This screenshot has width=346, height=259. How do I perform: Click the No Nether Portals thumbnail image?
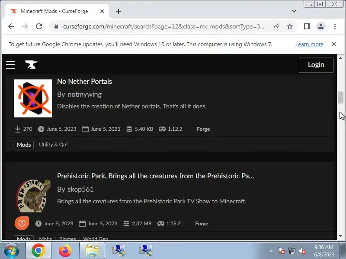tap(33, 98)
